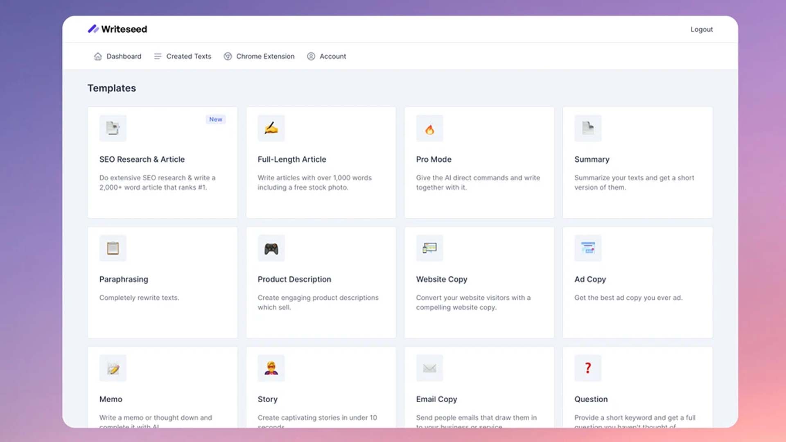Click the Memo pencil and paper icon

(x=113, y=368)
